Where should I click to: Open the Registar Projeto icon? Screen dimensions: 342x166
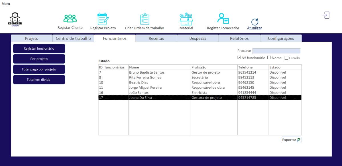tap(103, 19)
